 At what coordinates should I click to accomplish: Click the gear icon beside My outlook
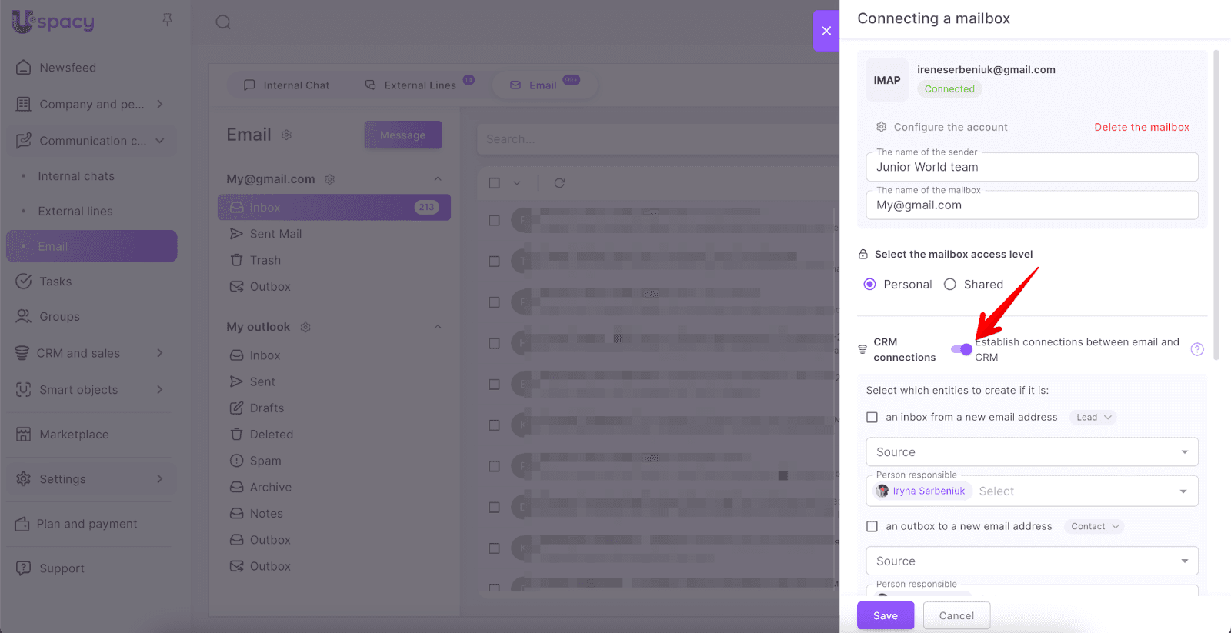[x=305, y=328]
